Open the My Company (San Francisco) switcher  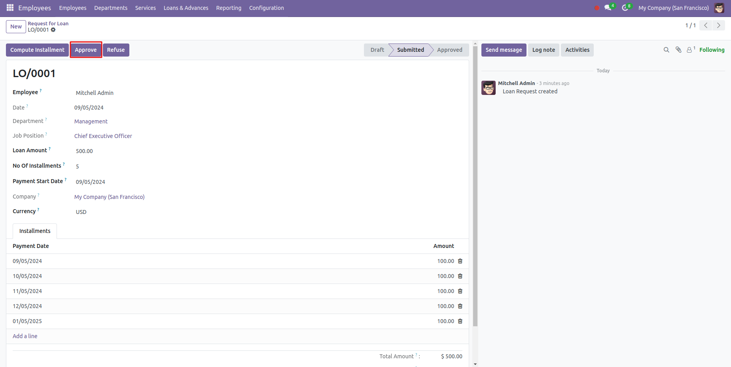(x=673, y=8)
